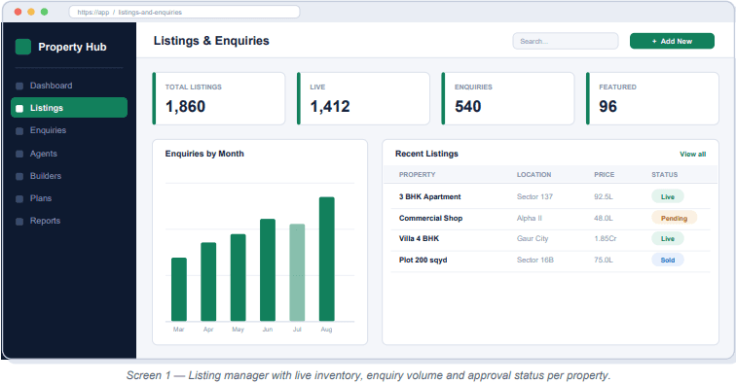Click the PROPERTY column header
736x384 pixels.
418,175
